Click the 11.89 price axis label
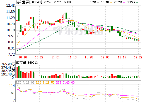The width and height of the screenshot is (145, 102). pos(10,12)
